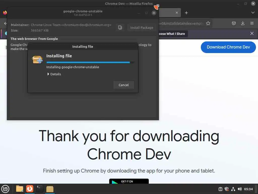Open network connections tray icon

[x=233, y=189]
